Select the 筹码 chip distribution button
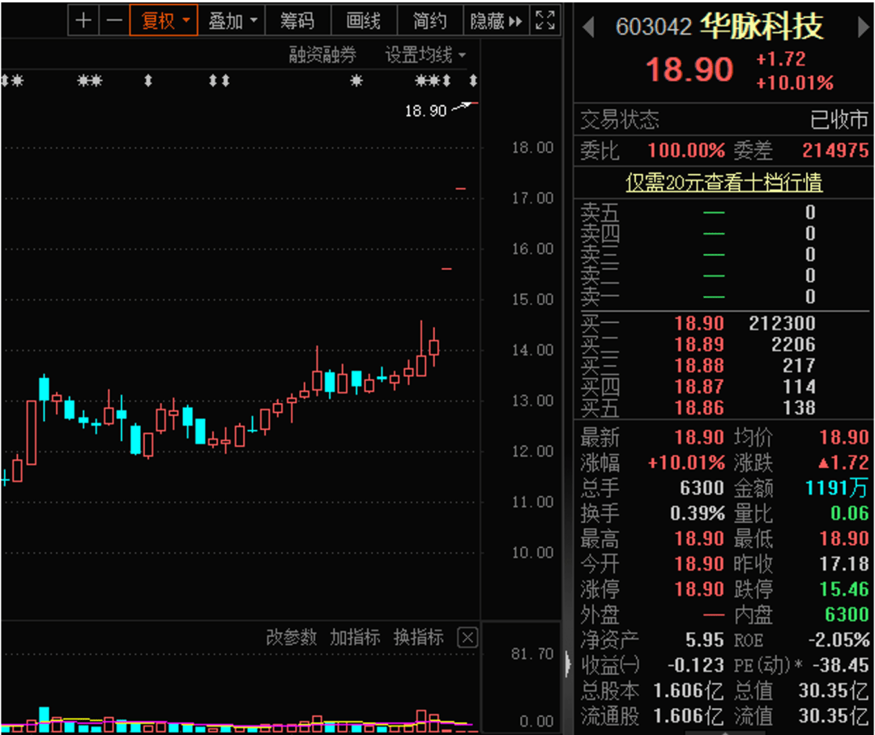Screen dimensions: 875x735 297,20
